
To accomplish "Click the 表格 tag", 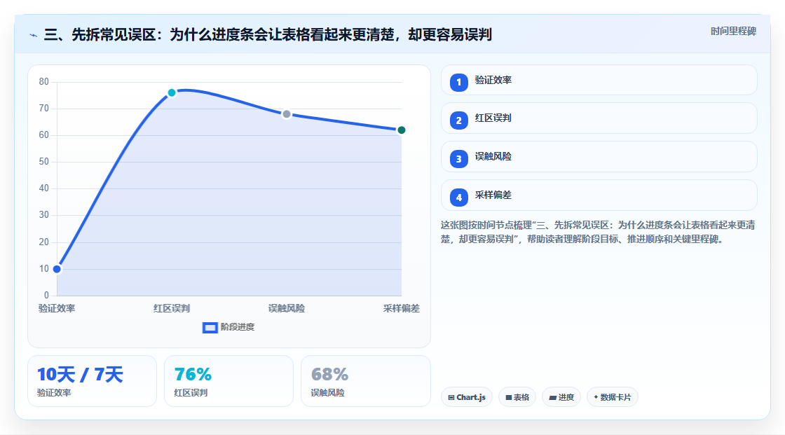I will point(517,397).
